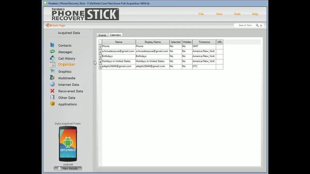Click Name cell schroaderazure@gmail.com

(119, 52)
